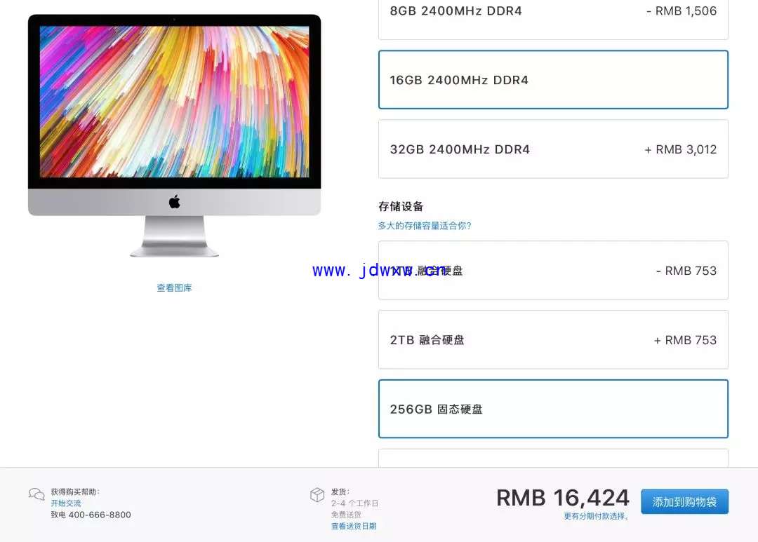The width and height of the screenshot is (758, 542).
Task: Open the 查看图库 gallery link
Action: 175,288
